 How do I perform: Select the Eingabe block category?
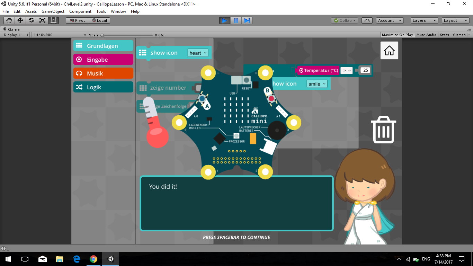click(x=103, y=60)
